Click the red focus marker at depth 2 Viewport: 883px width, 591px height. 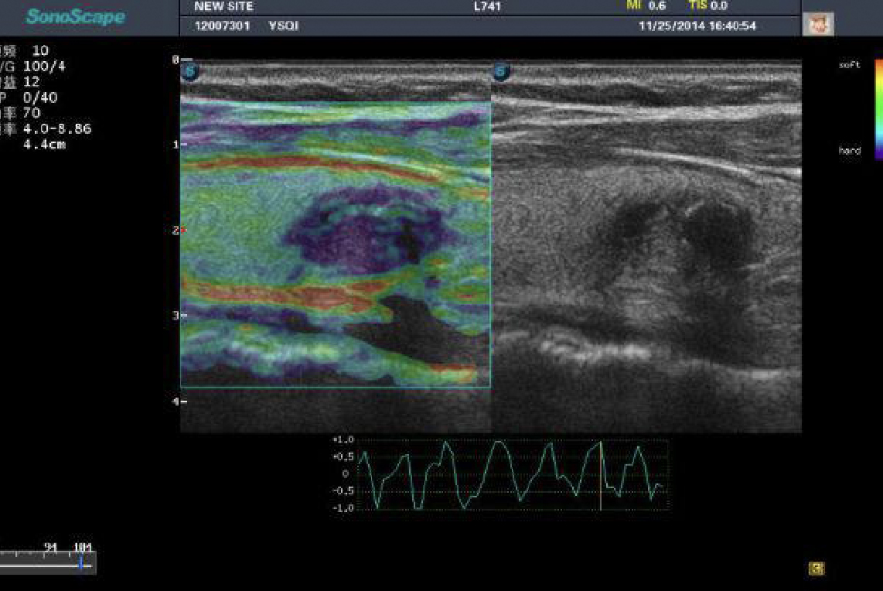(182, 230)
